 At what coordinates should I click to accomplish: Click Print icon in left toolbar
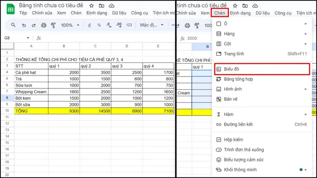tap(44, 25)
